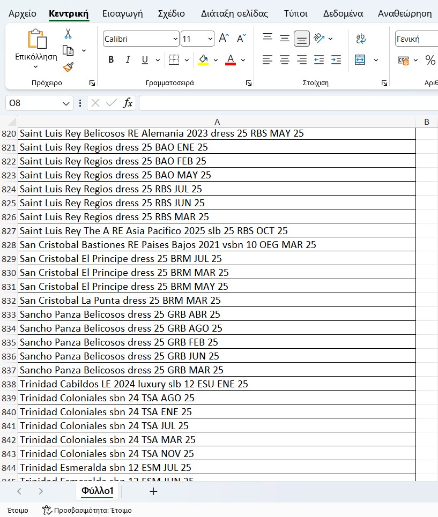This screenshot has width=438, height=517.
Task: Click into the formula bar input
Action: (x=288, y=103)
